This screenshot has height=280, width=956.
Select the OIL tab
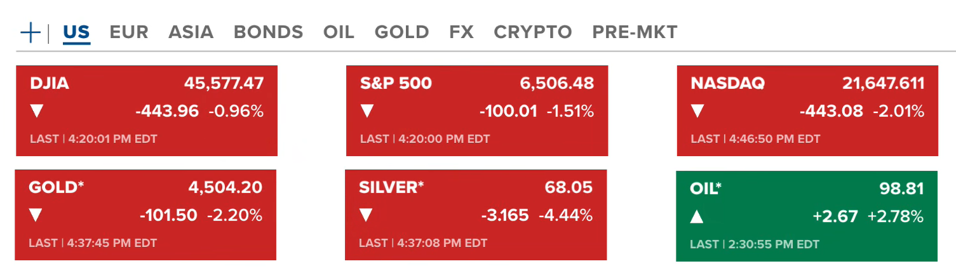339,32
